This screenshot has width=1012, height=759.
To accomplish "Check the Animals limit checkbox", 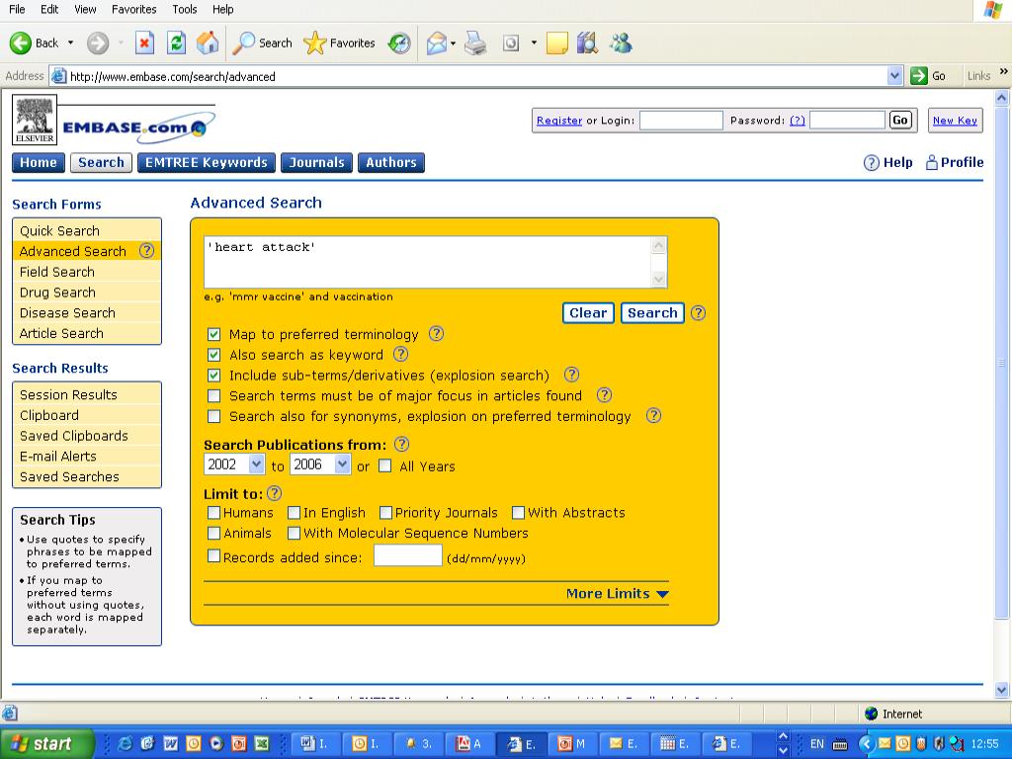I will pyautogui.click(x=214, y=533).
